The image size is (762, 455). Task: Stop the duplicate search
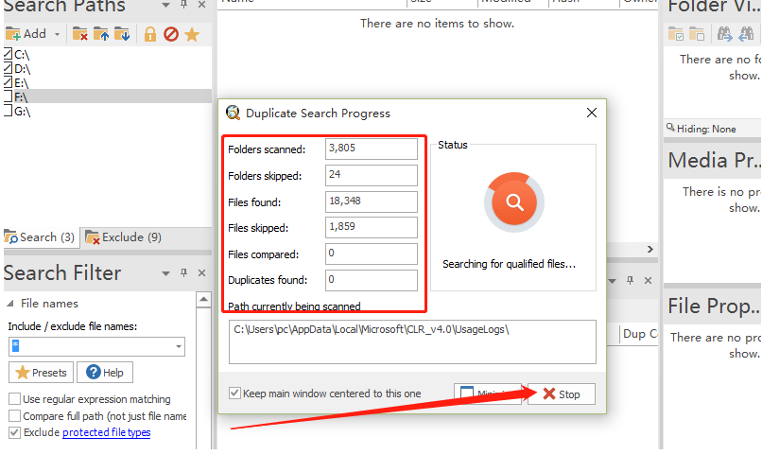(561, 394)
